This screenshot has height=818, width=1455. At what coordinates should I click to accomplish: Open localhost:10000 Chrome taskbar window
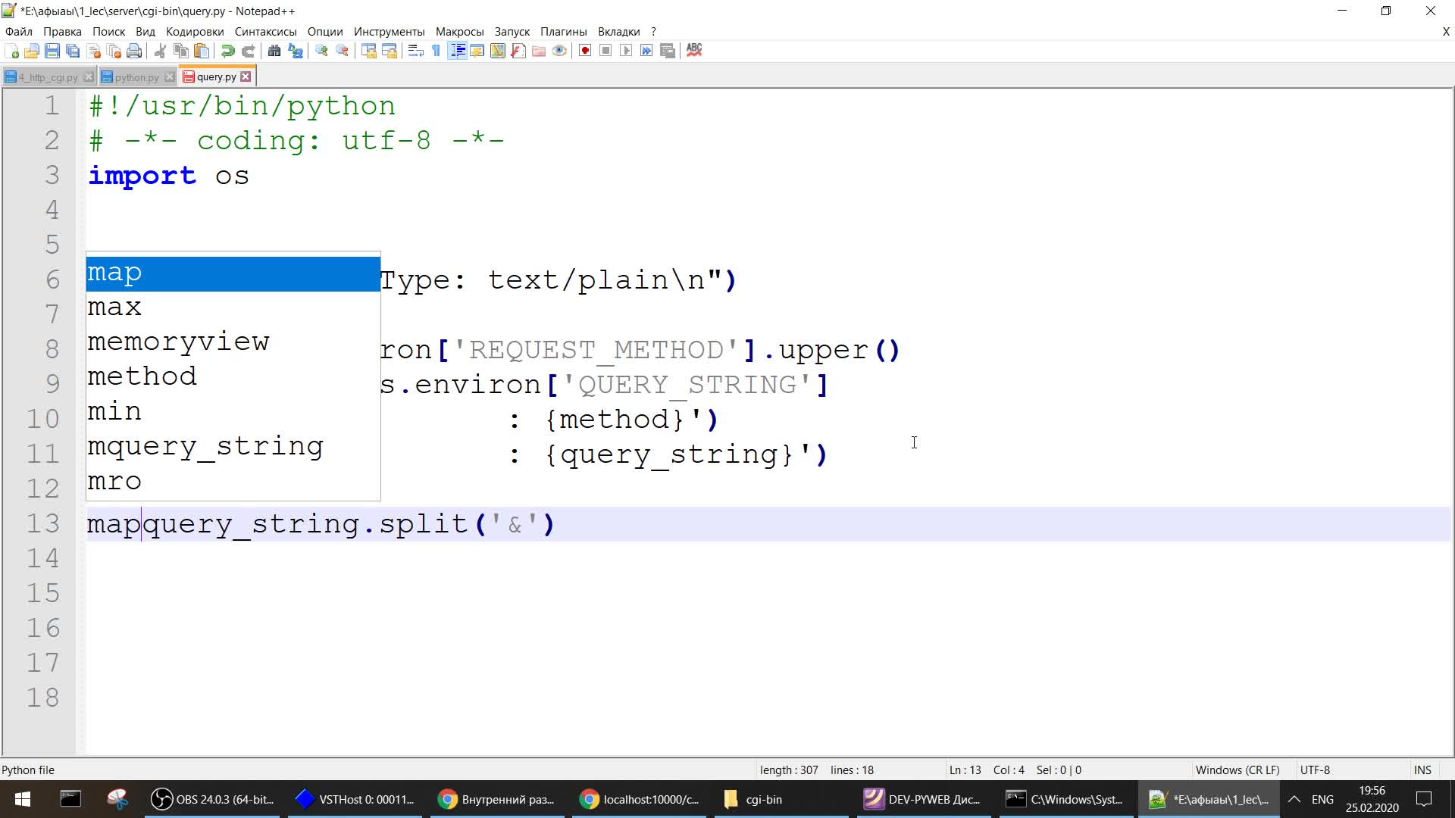[640, 799]
